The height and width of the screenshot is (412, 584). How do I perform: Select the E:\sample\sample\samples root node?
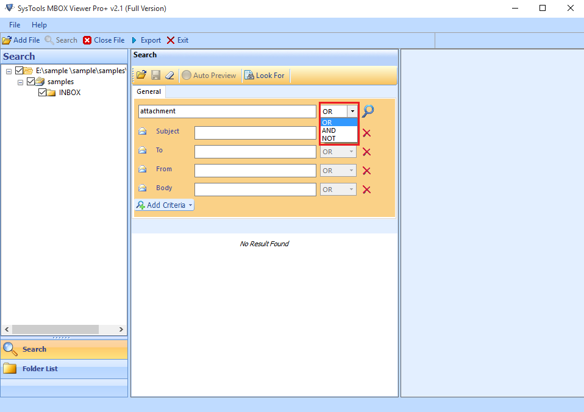(x=80, y=71)
